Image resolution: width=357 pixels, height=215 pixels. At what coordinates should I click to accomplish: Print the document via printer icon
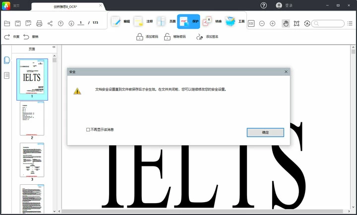[39, 23]
